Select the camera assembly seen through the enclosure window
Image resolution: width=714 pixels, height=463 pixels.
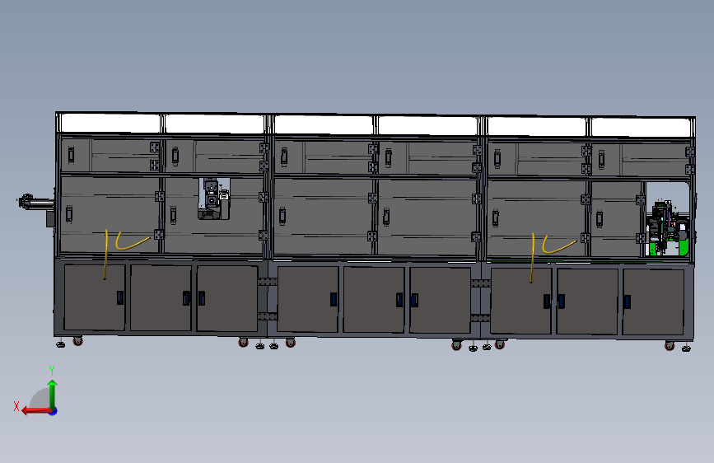(213, 199)
